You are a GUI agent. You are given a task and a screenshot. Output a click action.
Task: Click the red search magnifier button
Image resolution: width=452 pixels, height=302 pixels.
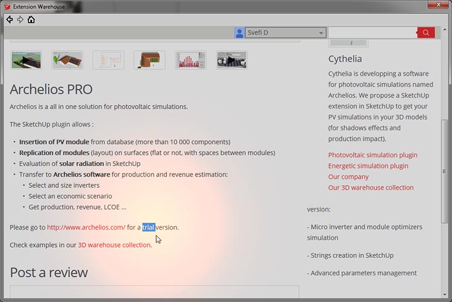pos(425,33)
